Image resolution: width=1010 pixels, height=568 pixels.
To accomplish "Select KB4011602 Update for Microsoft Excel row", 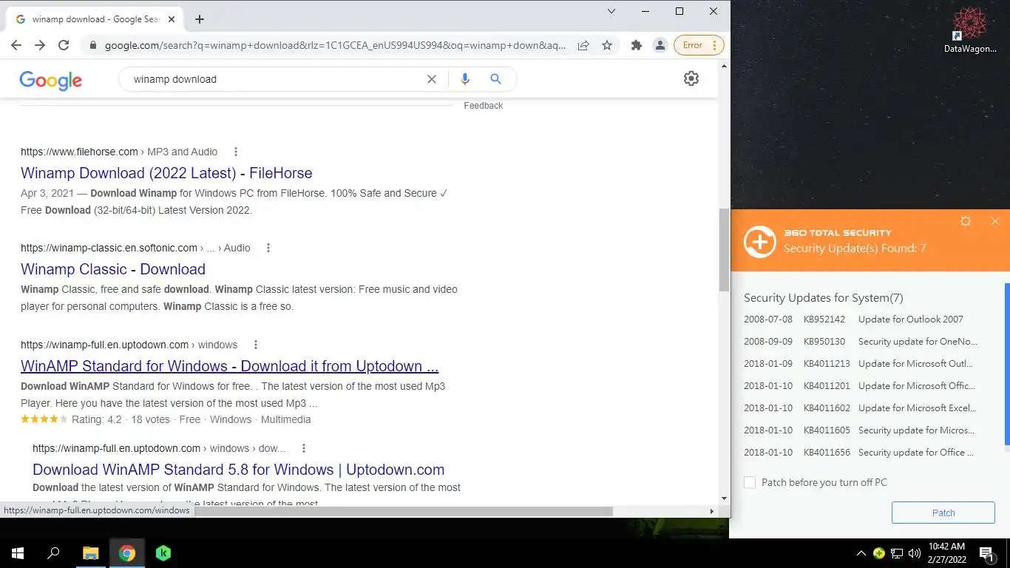I will [861, 408].
